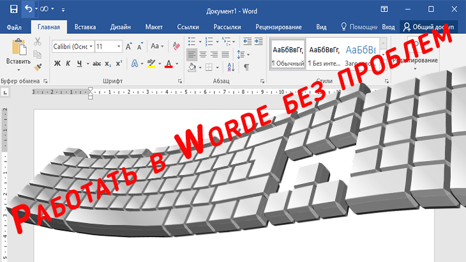Toggle underline Ч formatting
Screen dimensions: 466x262
[x=79, y=64]
